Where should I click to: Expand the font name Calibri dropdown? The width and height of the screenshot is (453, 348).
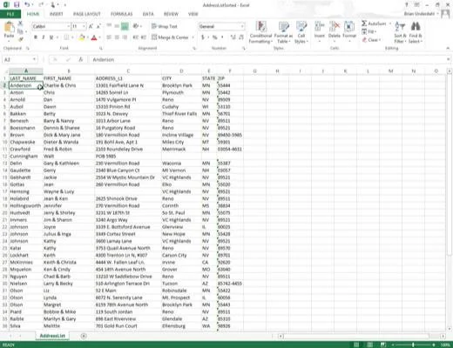(x=69, y=26)
